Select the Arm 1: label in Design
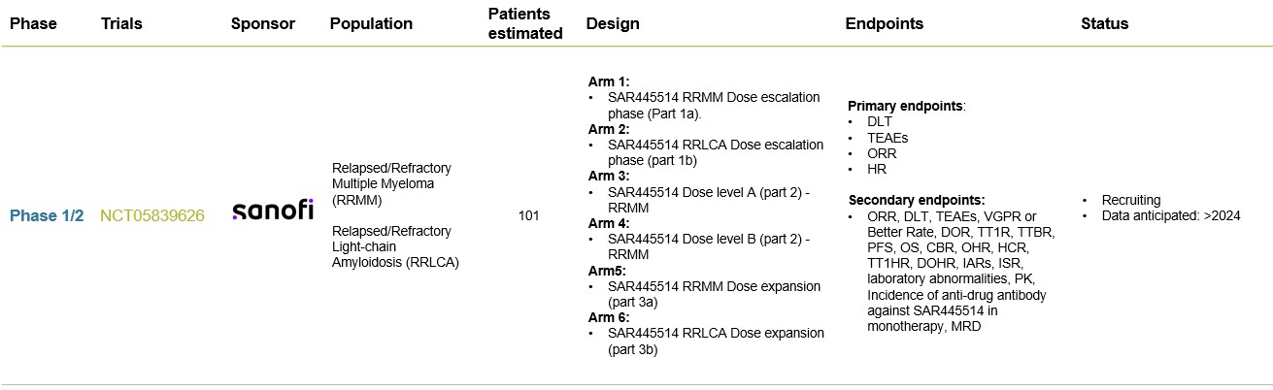1273x390 pixels. [x=609, y=81]
